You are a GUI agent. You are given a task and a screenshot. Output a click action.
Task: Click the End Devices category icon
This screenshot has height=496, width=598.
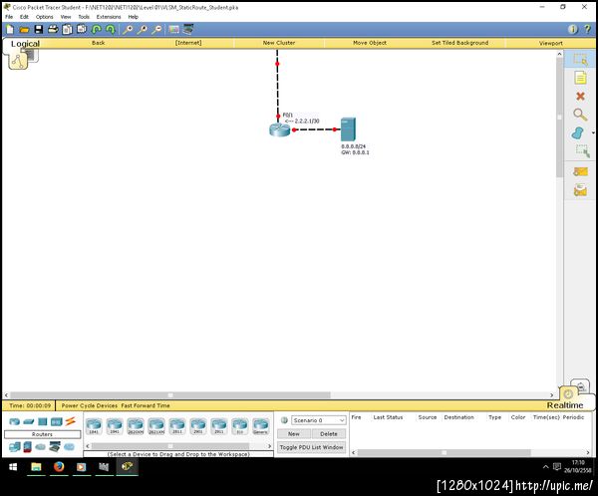click(x=15, y=447)
